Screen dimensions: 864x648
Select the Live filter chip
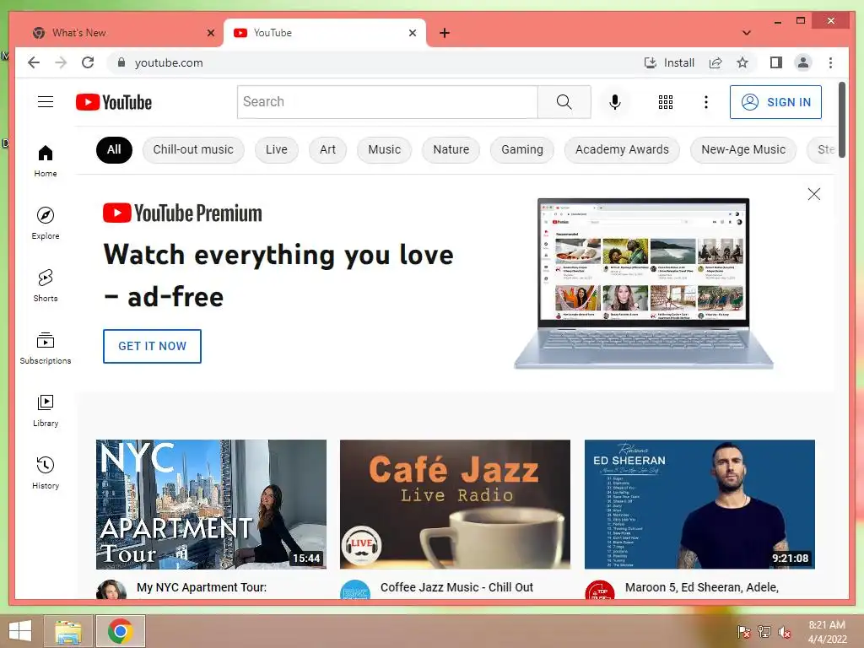(277, 150)
